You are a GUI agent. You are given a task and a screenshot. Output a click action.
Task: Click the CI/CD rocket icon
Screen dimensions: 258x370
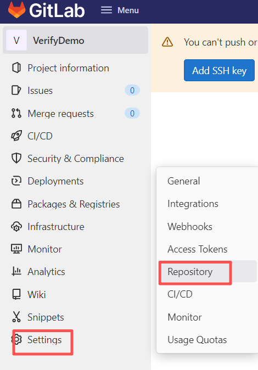16,136
